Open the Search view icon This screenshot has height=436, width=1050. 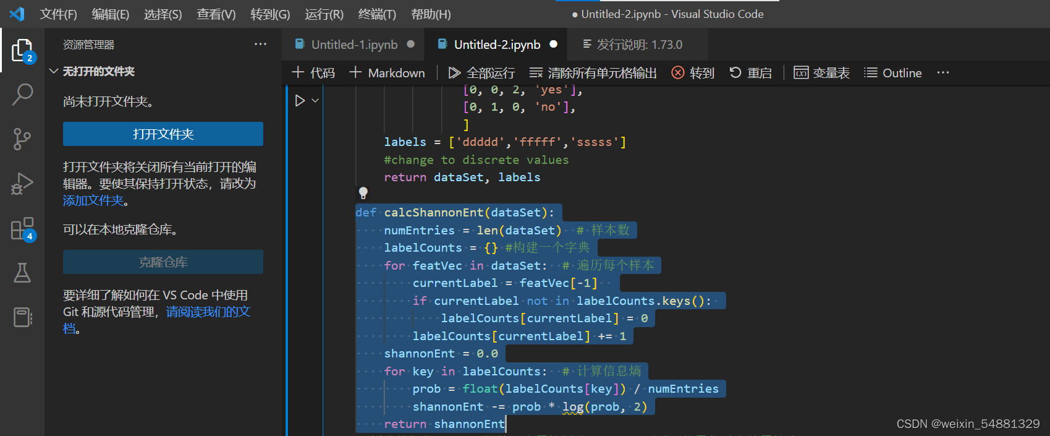point(22,95)
